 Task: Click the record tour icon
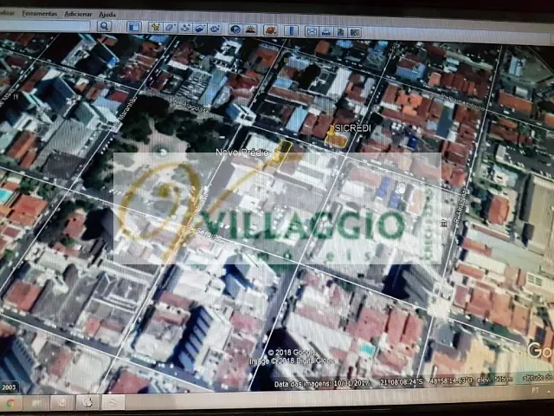[215, 29]
